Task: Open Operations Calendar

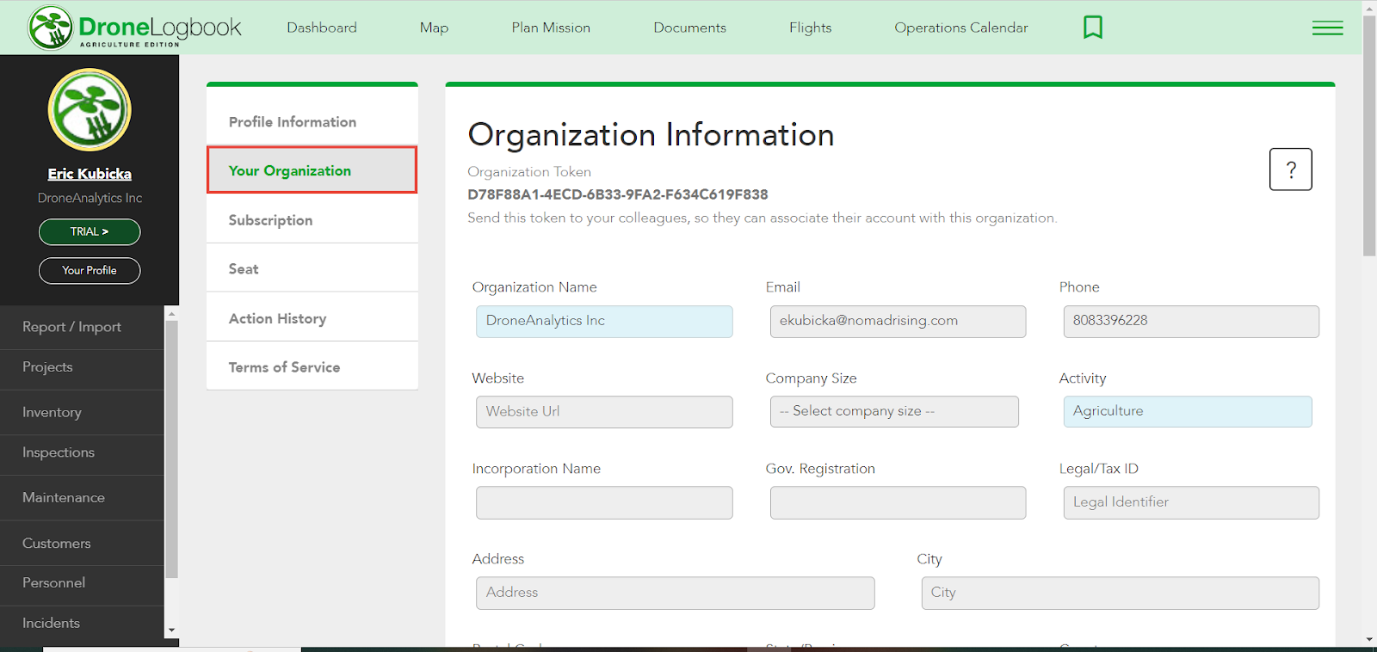Action: pos(961,28)
